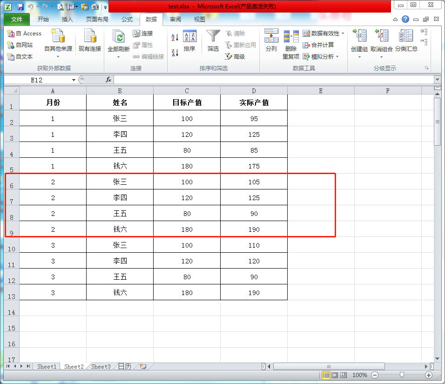Import data from web (自网站)
Screen dimensions: 445x384
20,45
